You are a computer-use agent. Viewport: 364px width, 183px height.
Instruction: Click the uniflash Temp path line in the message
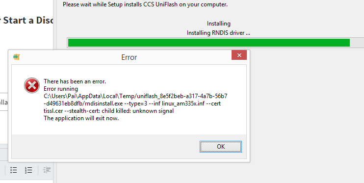(135, 96)
